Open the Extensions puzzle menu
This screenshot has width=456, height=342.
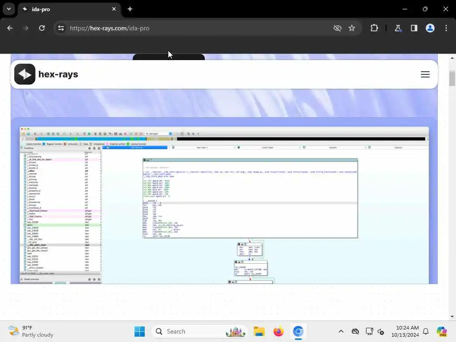374,28
